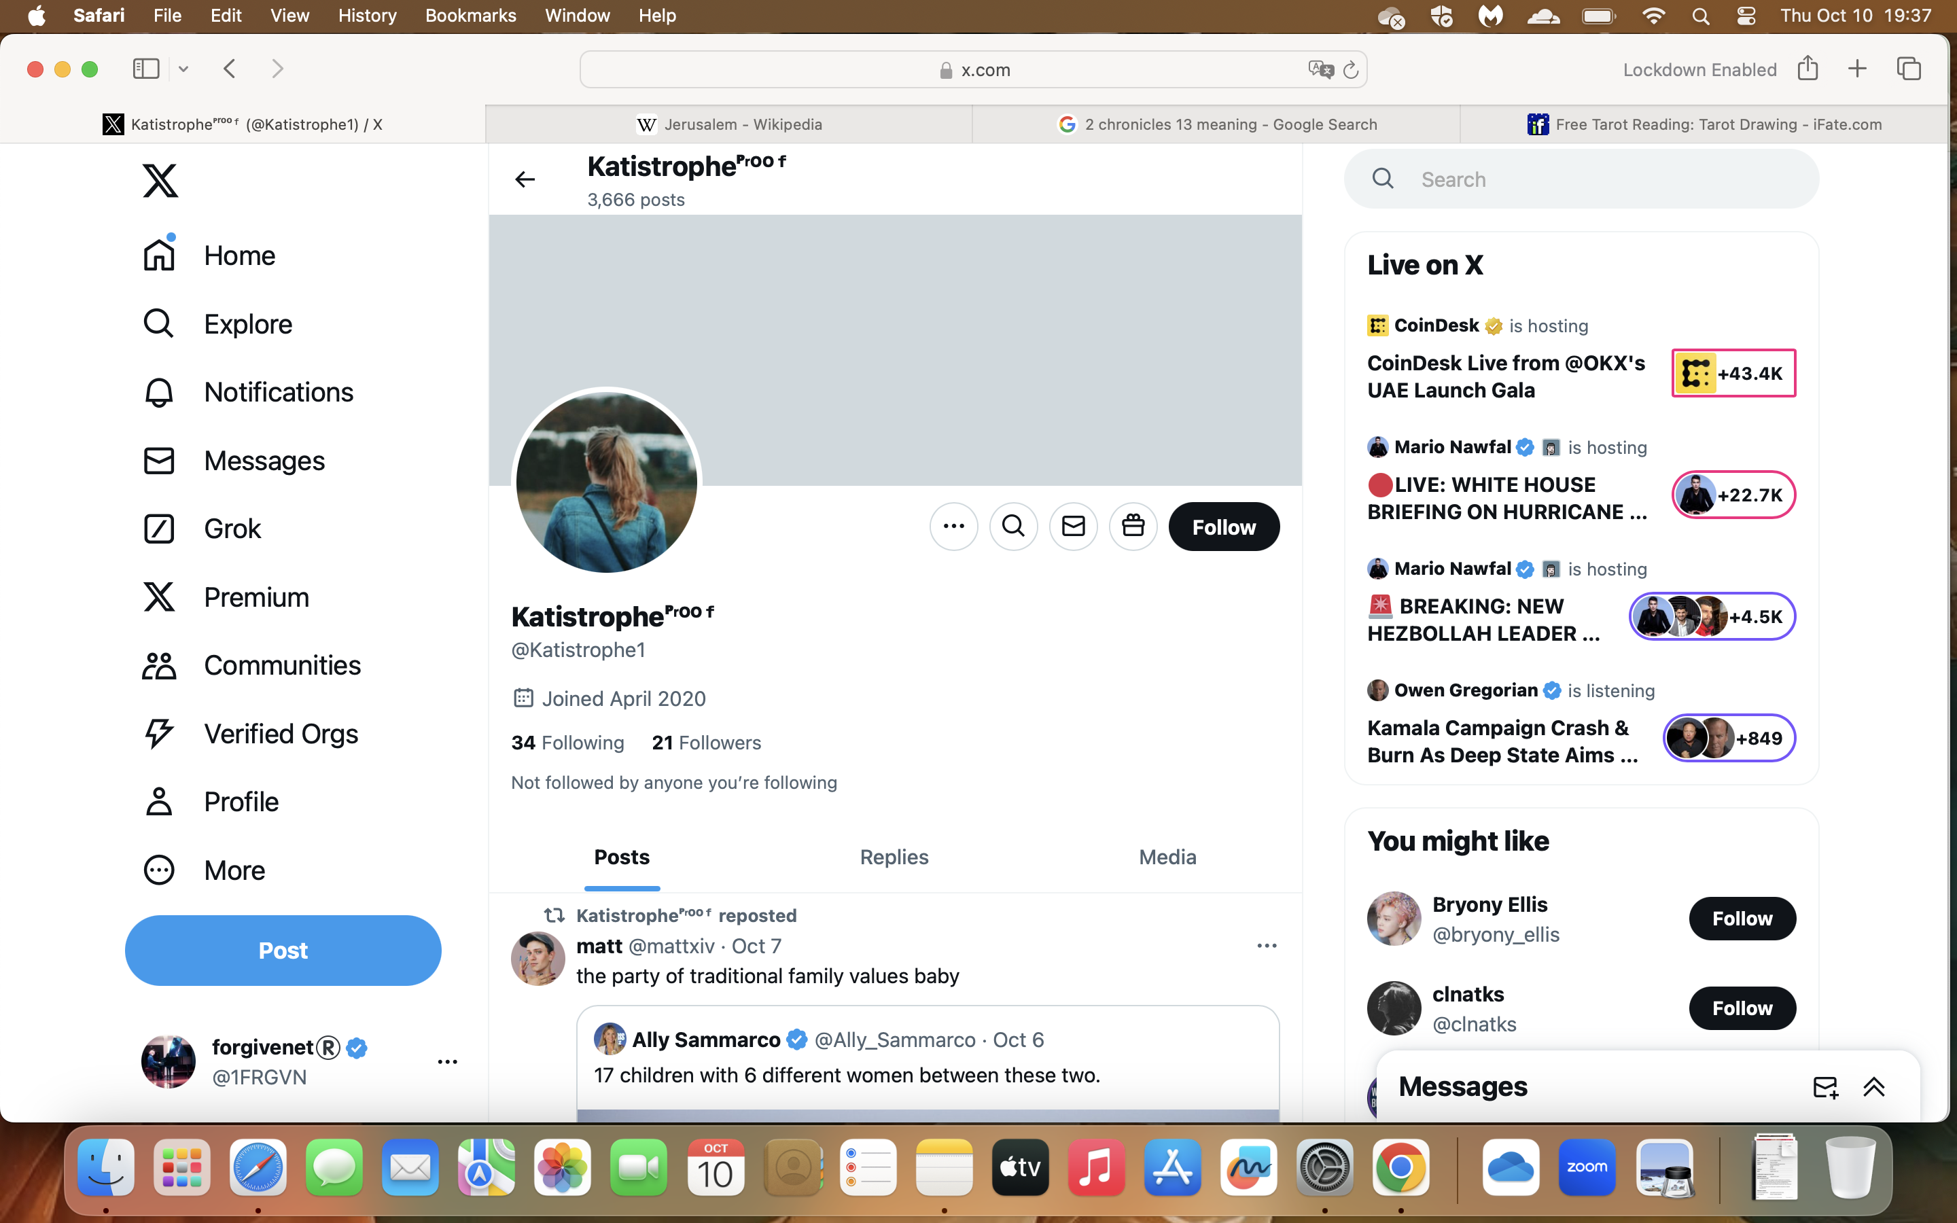Switch to the Jerusalem - Wikipedia tab
1957x1223 pixels.
[x=729, y=124]
